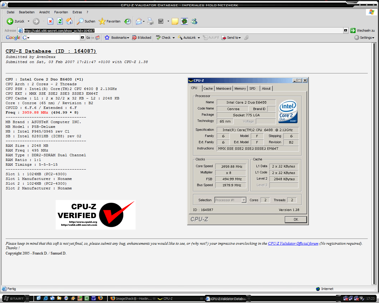Viewport: 379px width, 303px height.
Task: Launch Winamp from quick launch
Action: [73, 298]
